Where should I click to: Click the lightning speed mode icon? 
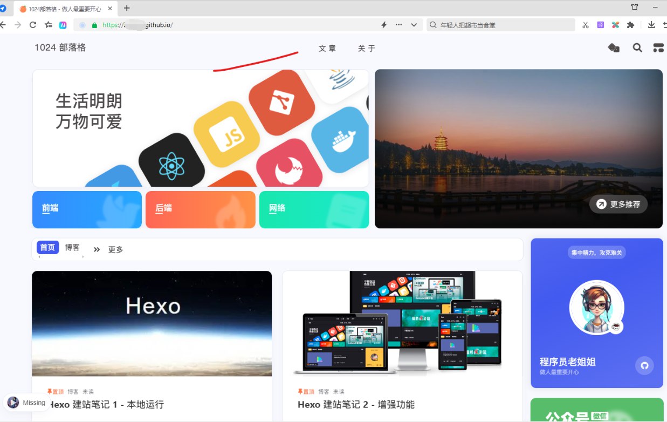(x=384, y=25)
